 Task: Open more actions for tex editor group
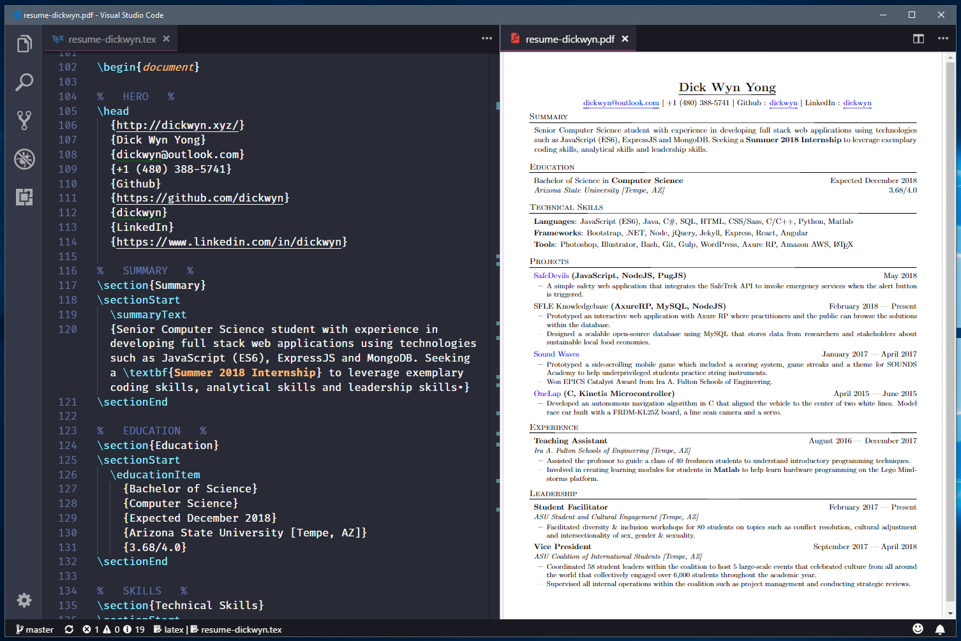click(487, 38)
